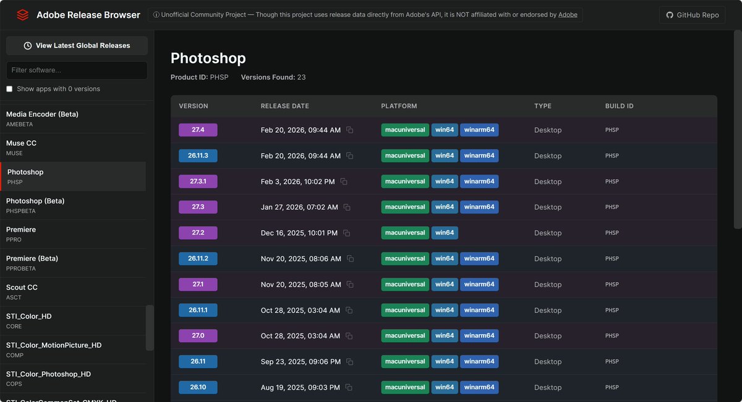Select STI_Color_MotionPicture_HD in sidebar

[73, 350]
